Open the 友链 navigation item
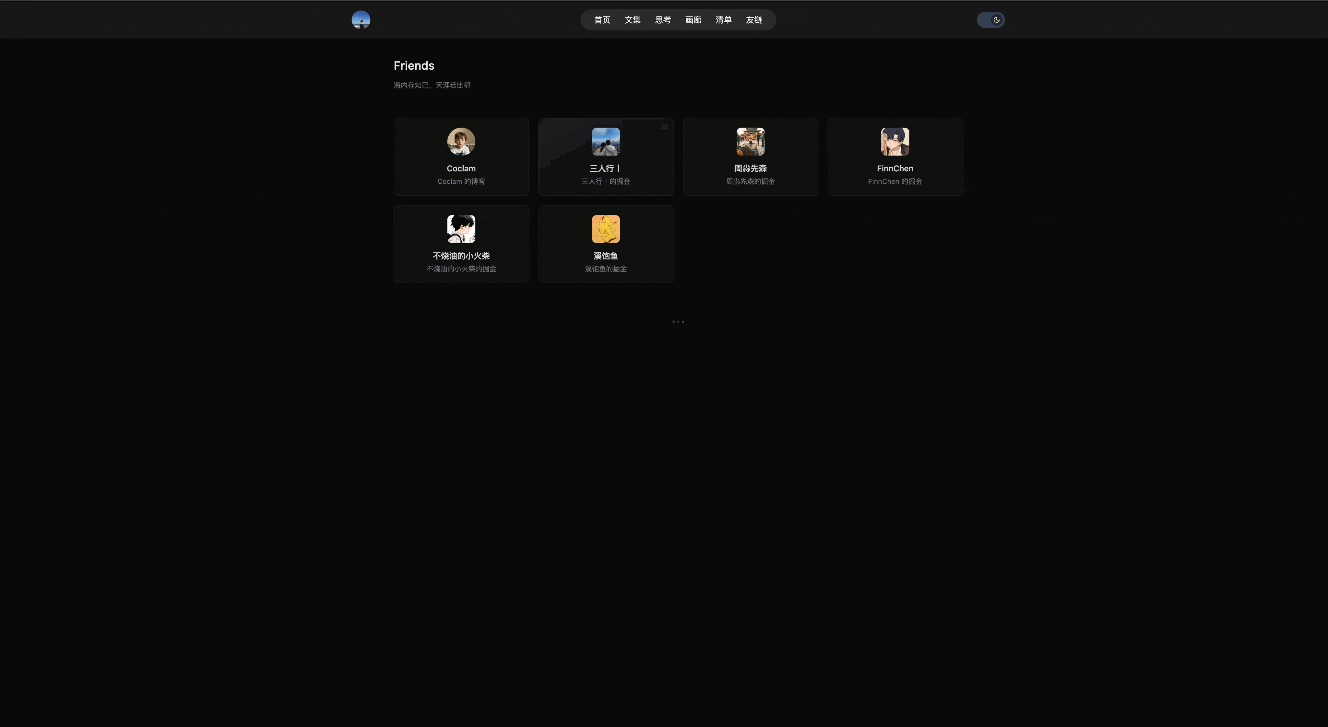 coord(754,19)
